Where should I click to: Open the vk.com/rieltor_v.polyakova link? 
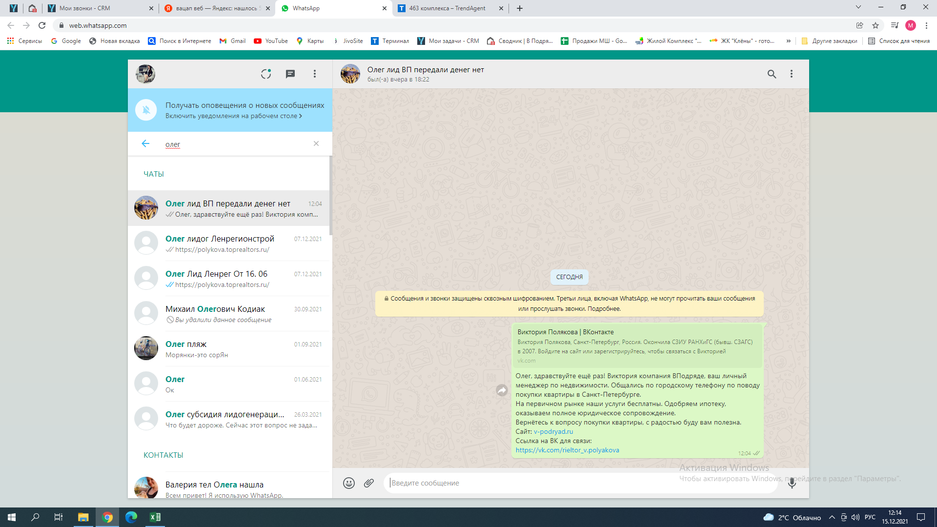point(567,450)
